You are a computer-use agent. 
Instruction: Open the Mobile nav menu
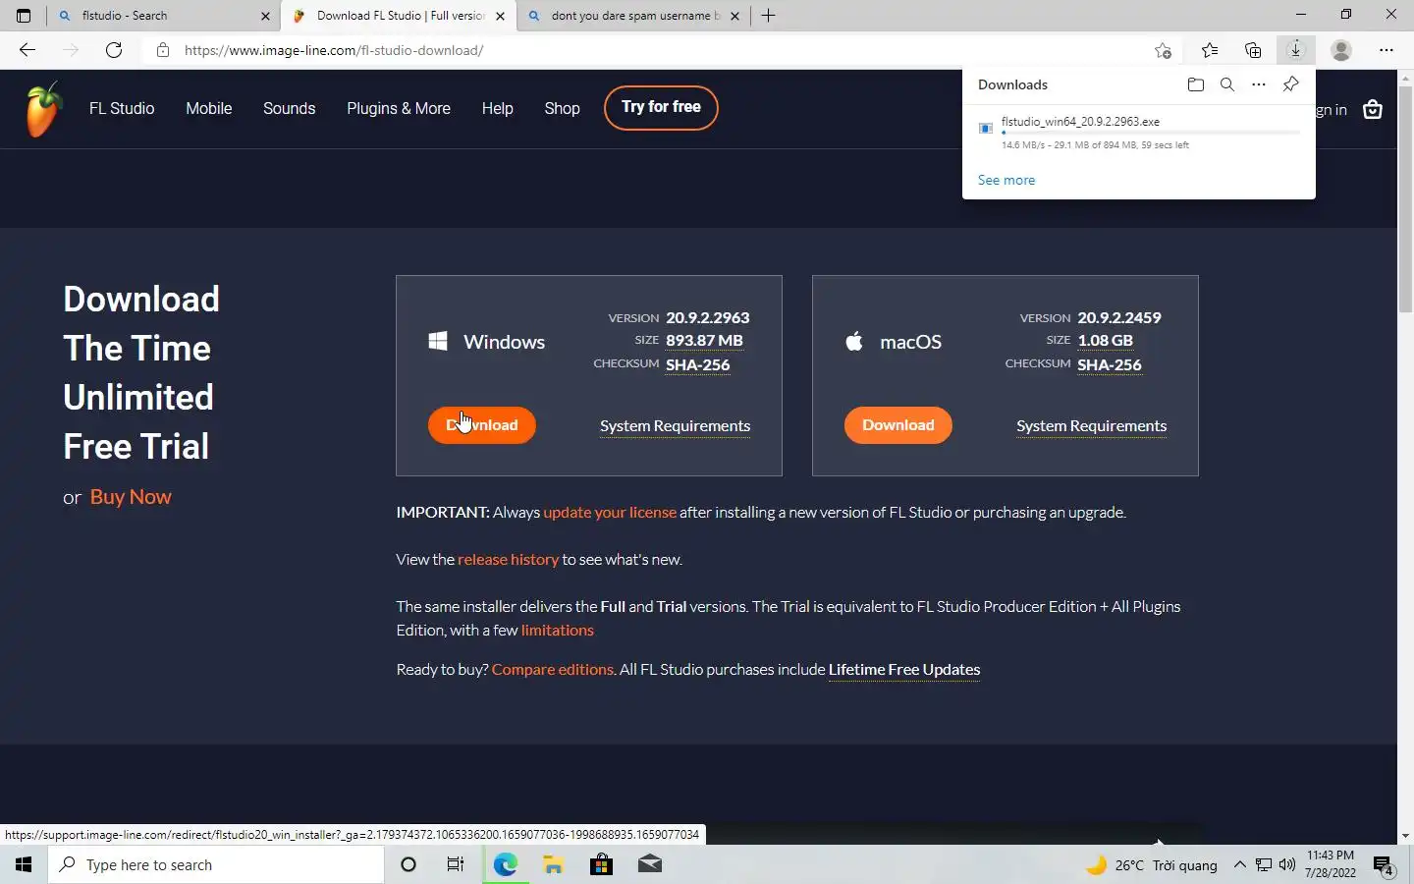(209, 108)
